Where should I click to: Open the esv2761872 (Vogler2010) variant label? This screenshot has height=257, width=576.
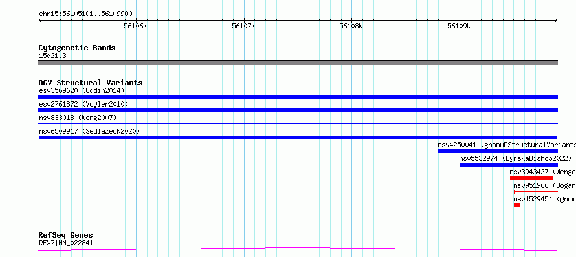point(83,104)
